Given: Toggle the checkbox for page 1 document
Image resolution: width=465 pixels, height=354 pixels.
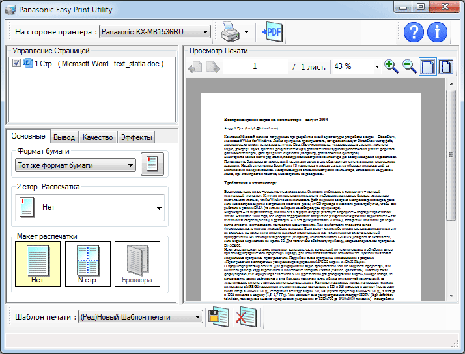Looking at the screenshot, I should [16, 63].
